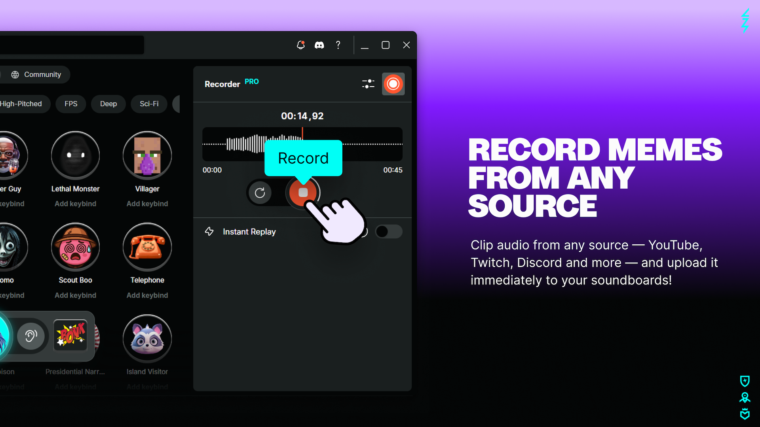Click the reset recording circular arrow
Screen dimensions: 760x427
pyautogui.click(x=260, y=193)
